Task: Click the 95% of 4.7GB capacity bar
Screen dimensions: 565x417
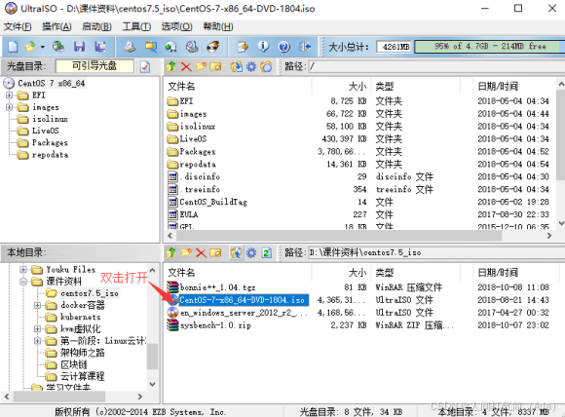Action: point(490,47)
